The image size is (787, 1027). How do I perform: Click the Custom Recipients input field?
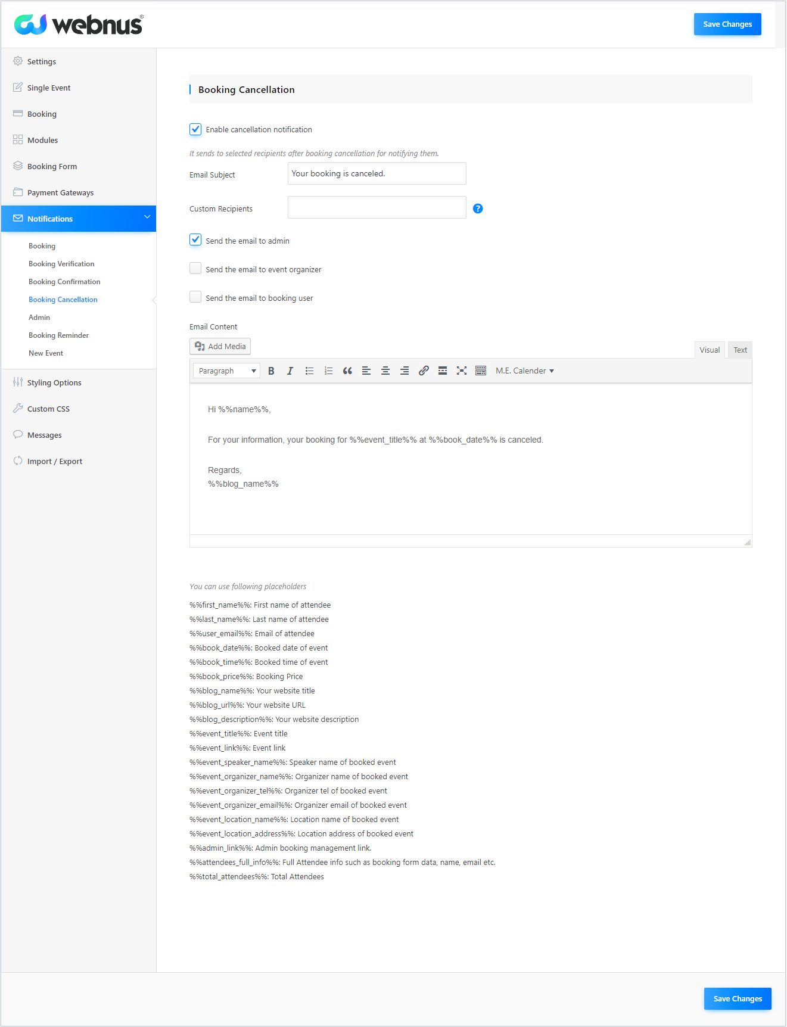pos(377,207)
